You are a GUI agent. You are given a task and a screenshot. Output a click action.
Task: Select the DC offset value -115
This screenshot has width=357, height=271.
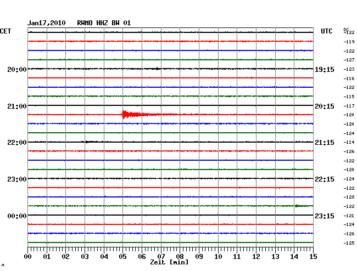click(349, 97)
